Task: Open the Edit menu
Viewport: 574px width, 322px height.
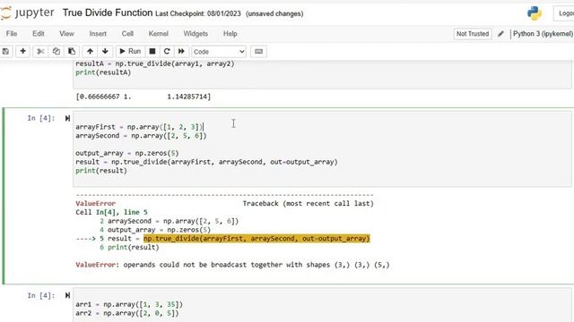Action: pyautogui.click(x=38, y=34)
